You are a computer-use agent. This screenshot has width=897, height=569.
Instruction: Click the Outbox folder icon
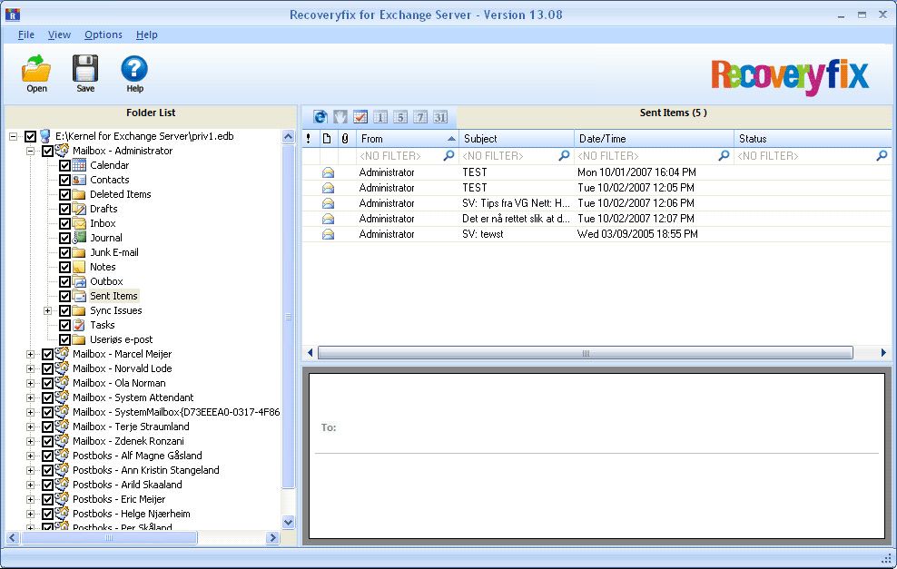tap(80, 281)
